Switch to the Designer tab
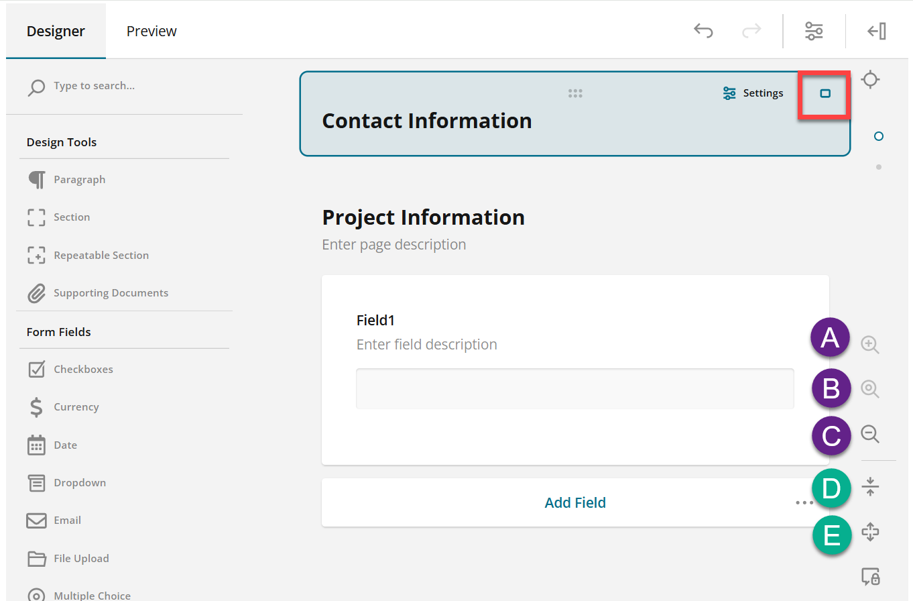This screenshot has width=913, height=601. [x=56, y=31]
